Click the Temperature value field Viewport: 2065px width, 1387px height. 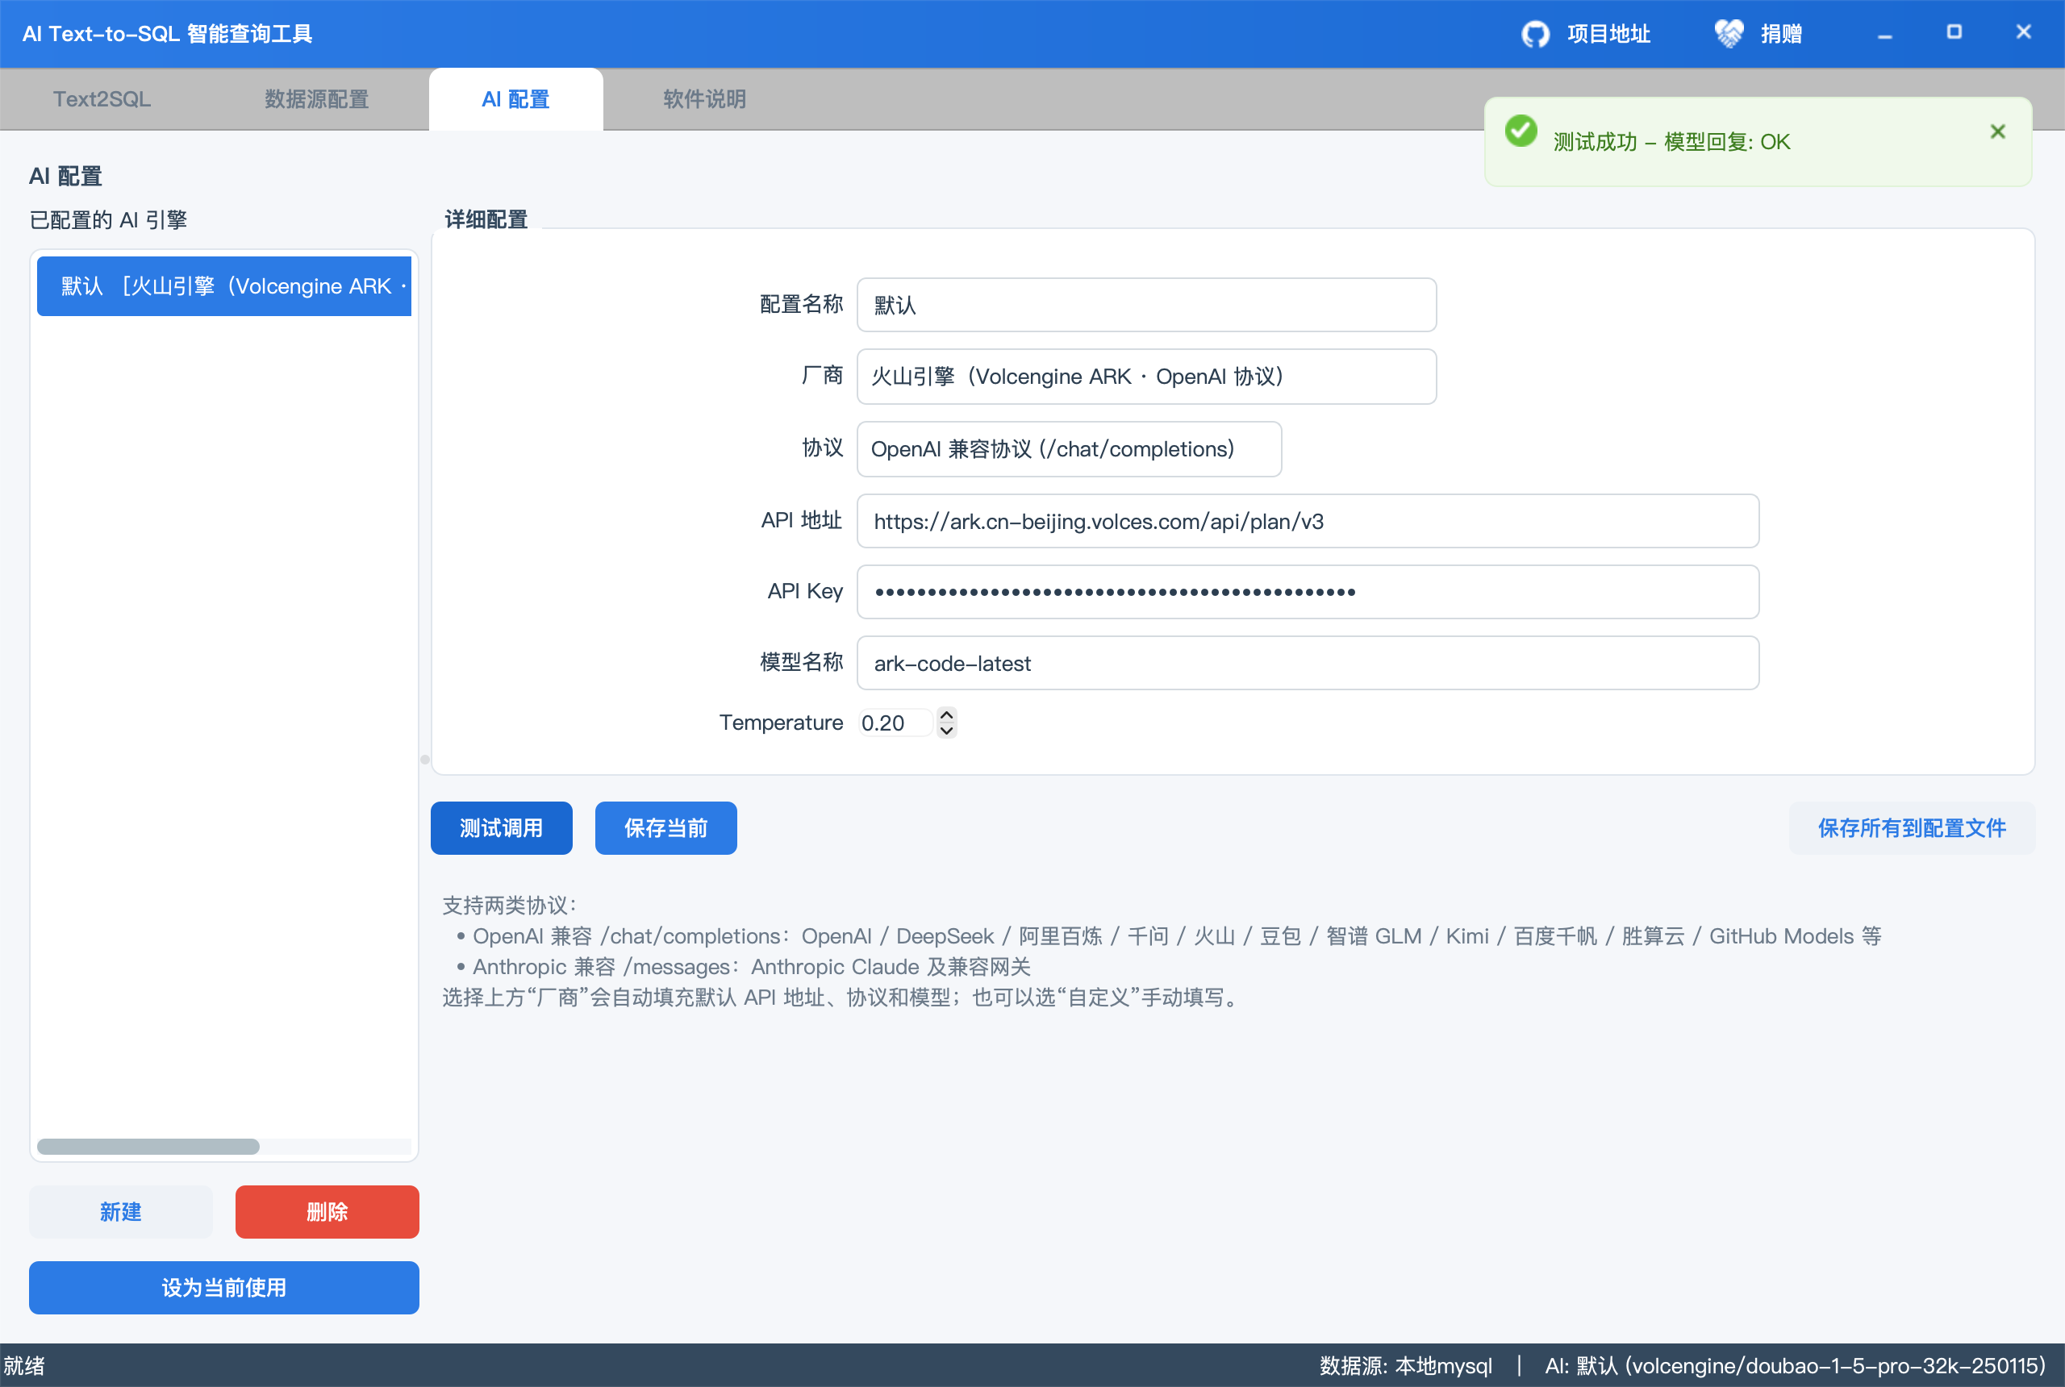(895, 723)
